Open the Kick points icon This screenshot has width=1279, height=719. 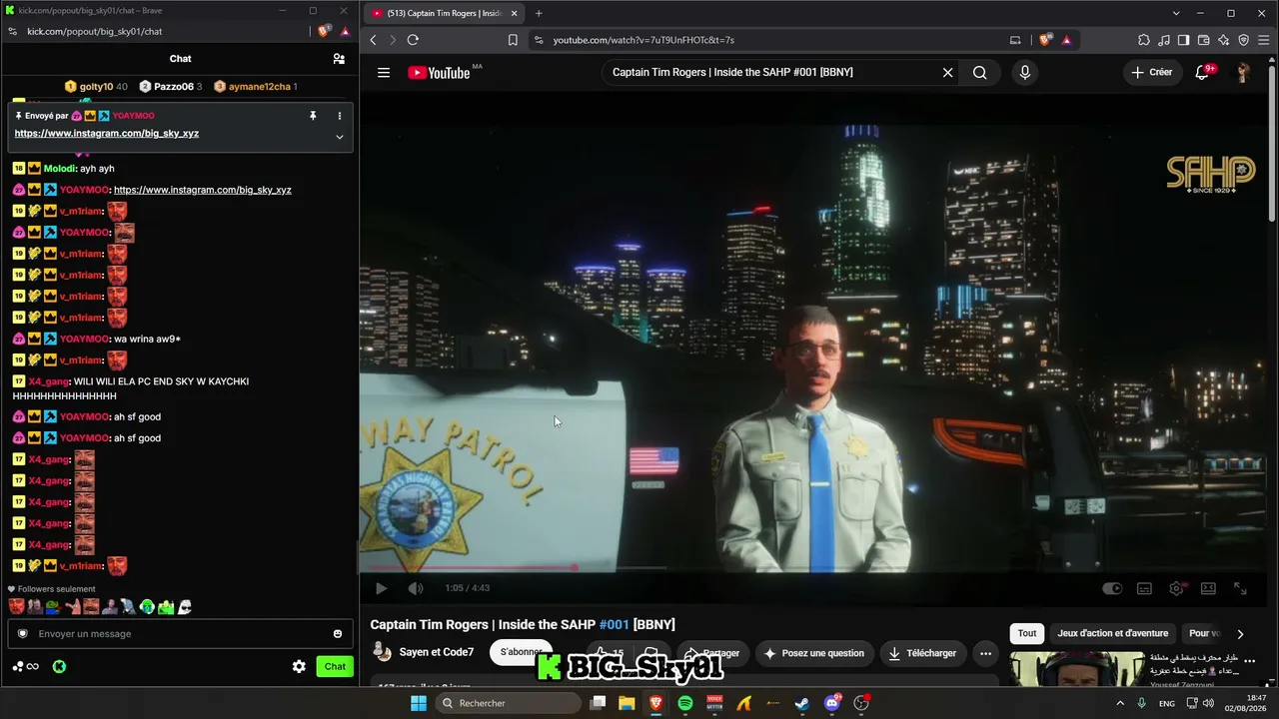(26, 667)
